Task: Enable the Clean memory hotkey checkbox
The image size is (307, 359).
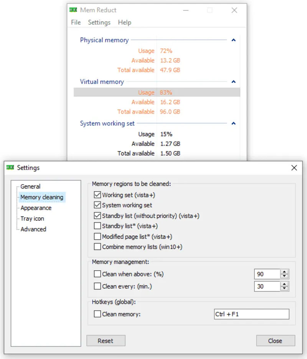Action: (97, 314)
